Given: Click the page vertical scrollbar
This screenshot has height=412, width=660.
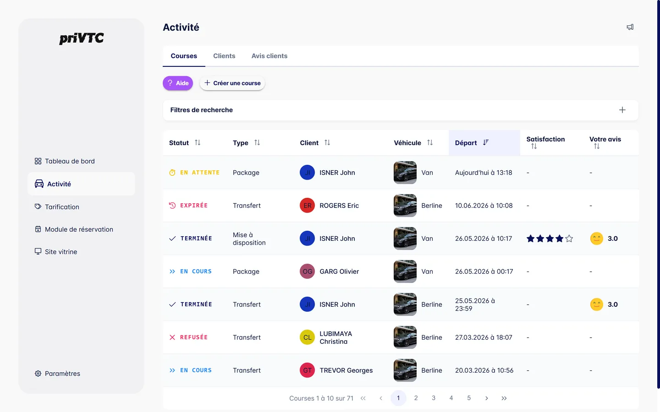Looking at the screenshot, I should pos(658,195).
